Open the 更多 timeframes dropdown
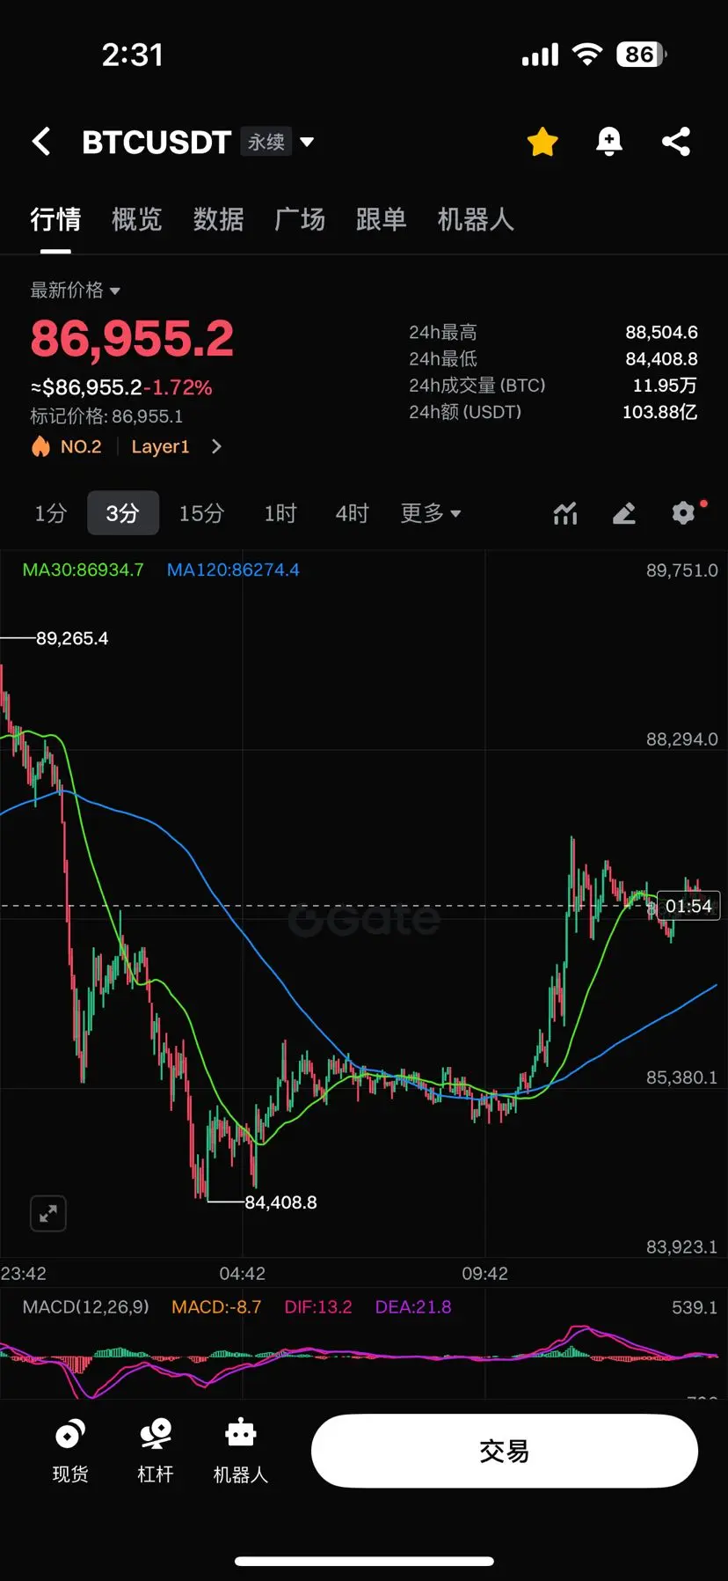 431,513
